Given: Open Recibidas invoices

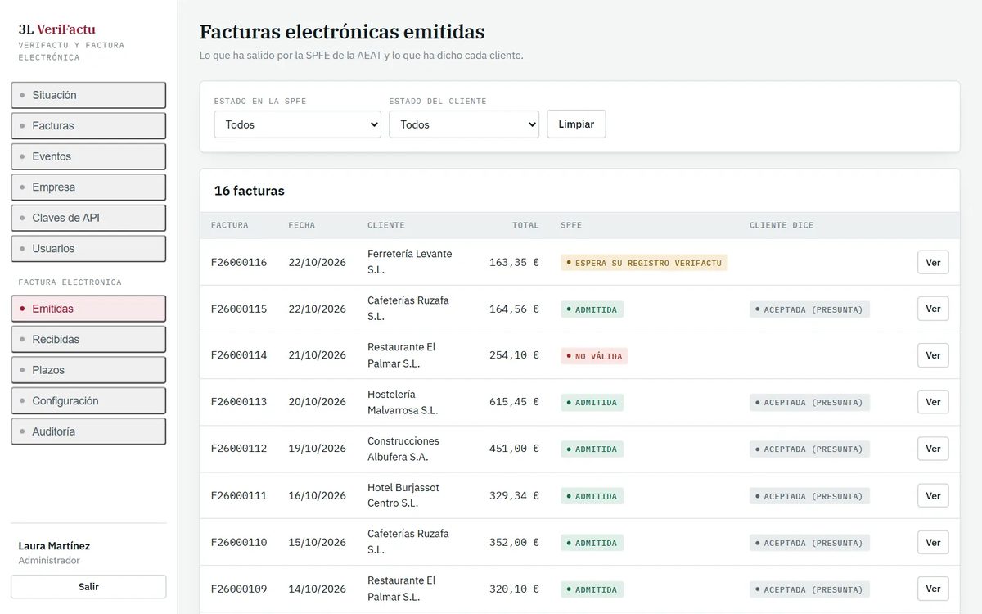Looking at the screenshot, I should tap(88, 340).
